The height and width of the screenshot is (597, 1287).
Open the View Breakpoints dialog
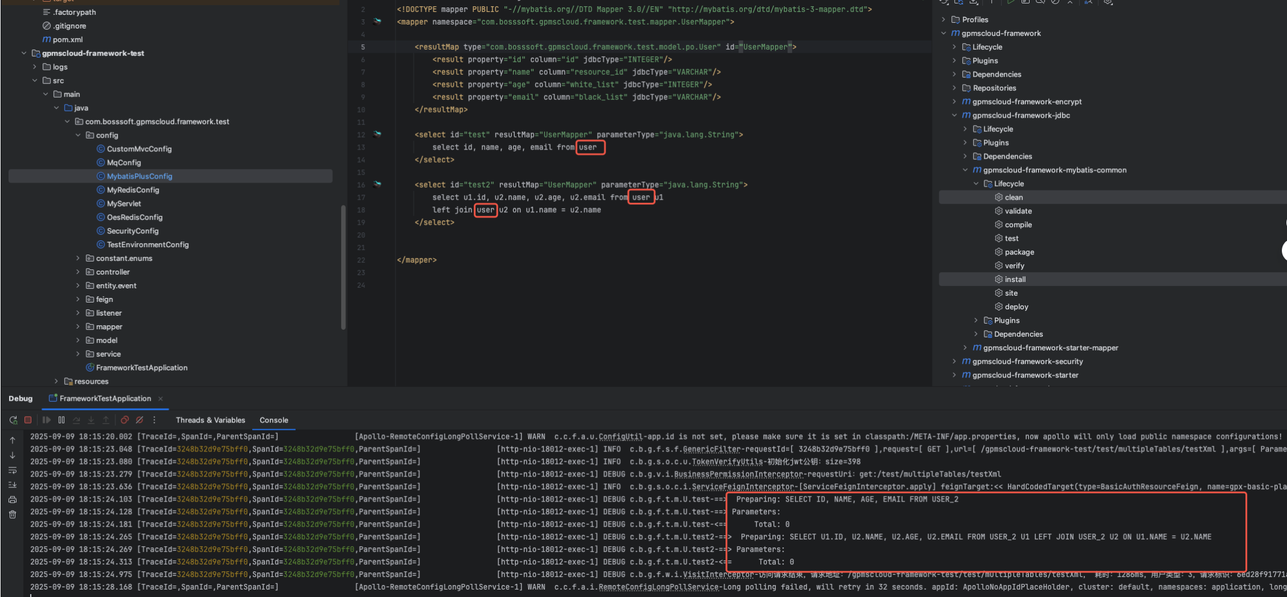125,420
